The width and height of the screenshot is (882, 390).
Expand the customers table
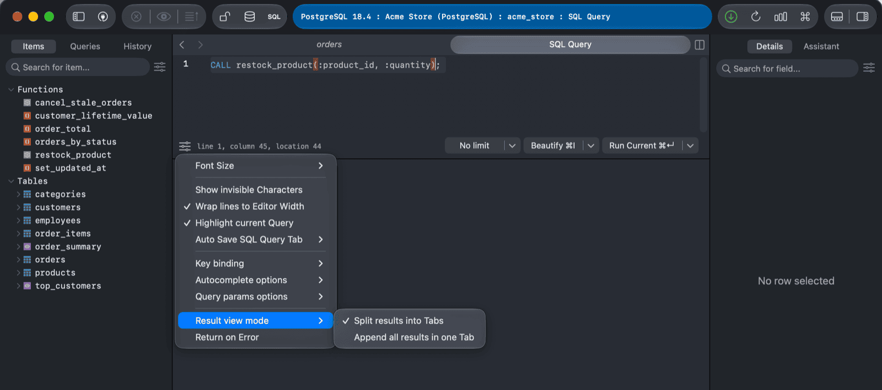[18, 207]
